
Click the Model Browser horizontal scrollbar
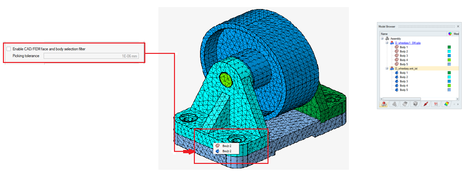tap(402, 99)
